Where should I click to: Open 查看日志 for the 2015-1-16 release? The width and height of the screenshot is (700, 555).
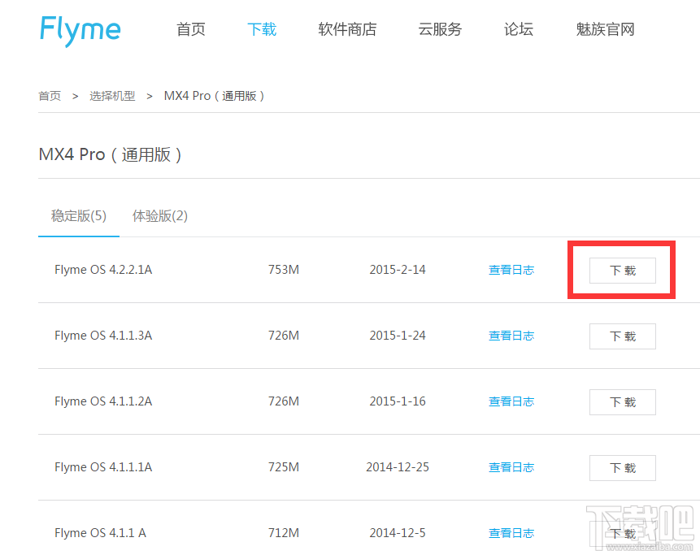(x=511, y=401)
